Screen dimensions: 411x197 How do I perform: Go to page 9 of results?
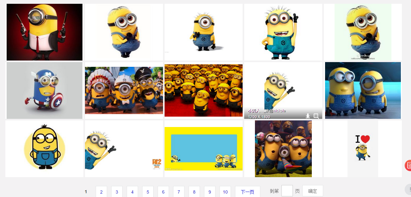210,192
